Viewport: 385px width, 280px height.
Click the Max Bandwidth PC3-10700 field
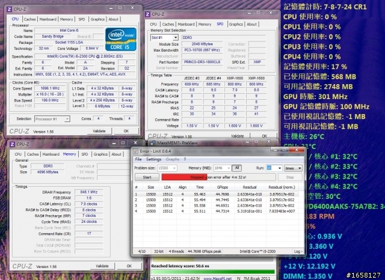[202, 50]
